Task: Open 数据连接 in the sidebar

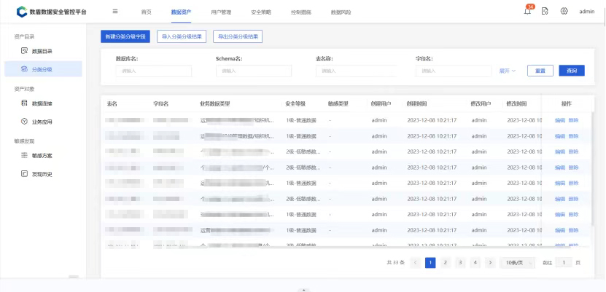Action: tap(42, 103)
